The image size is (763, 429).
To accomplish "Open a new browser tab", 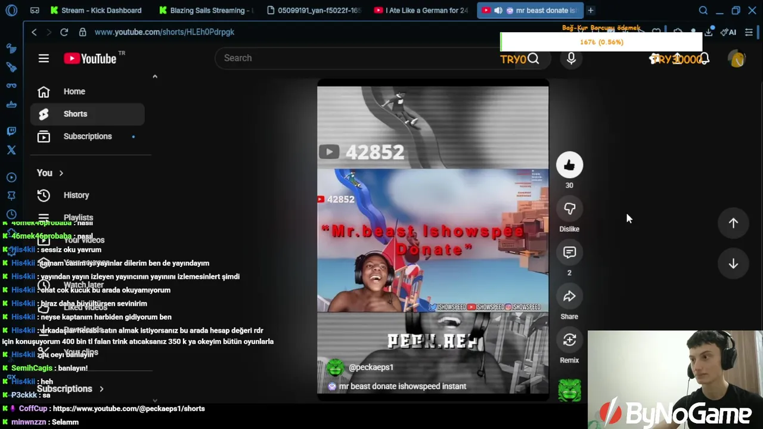I will 590,10.
